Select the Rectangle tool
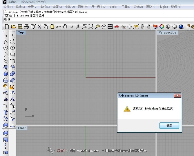The image size is (194, 156). click(12, 54)
